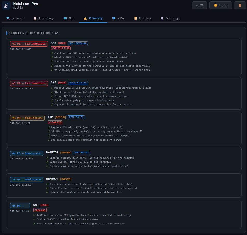Click the '#1 P1 – Fix immediato' badge
The width and height of the screenshot is (247, 235).
(x=29, y=44)
